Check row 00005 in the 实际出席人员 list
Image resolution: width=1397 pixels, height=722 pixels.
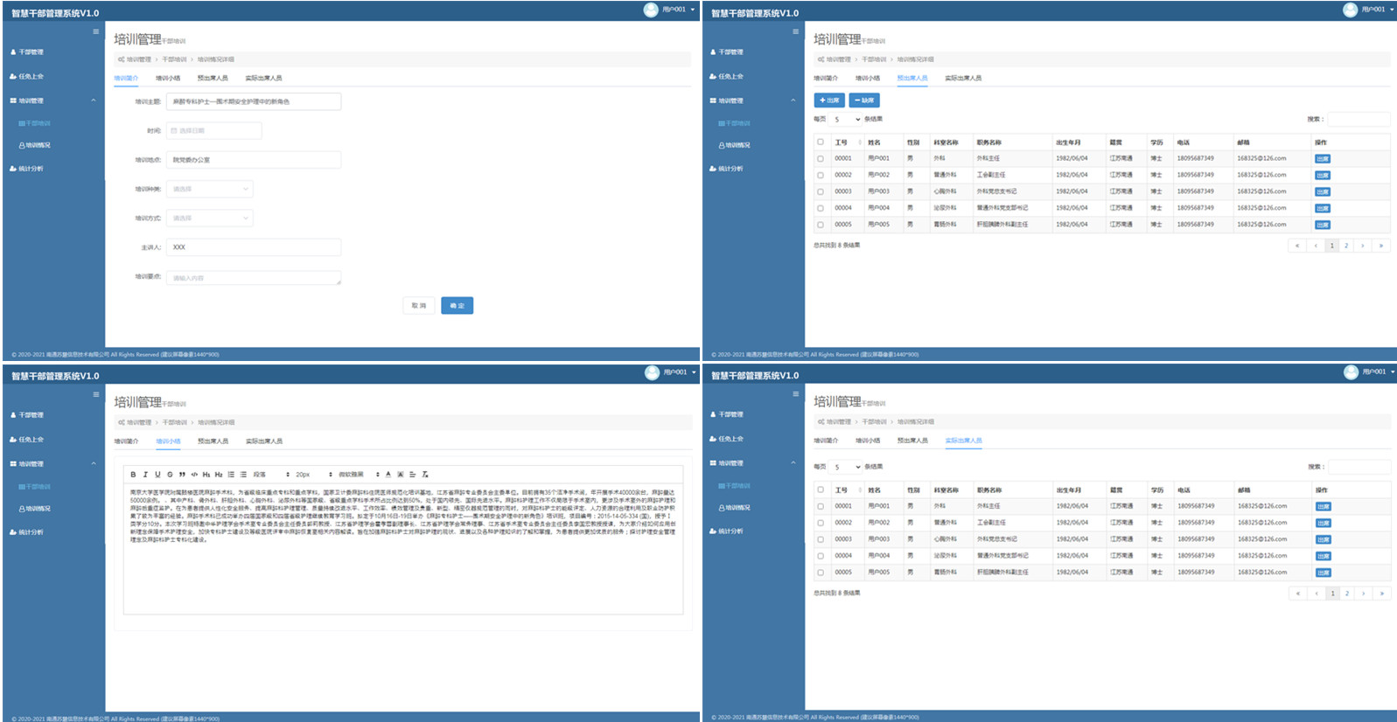click(x=821, y=573)
